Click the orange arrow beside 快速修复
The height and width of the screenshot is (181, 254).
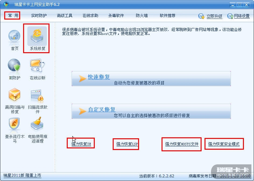tap(82, 79)
